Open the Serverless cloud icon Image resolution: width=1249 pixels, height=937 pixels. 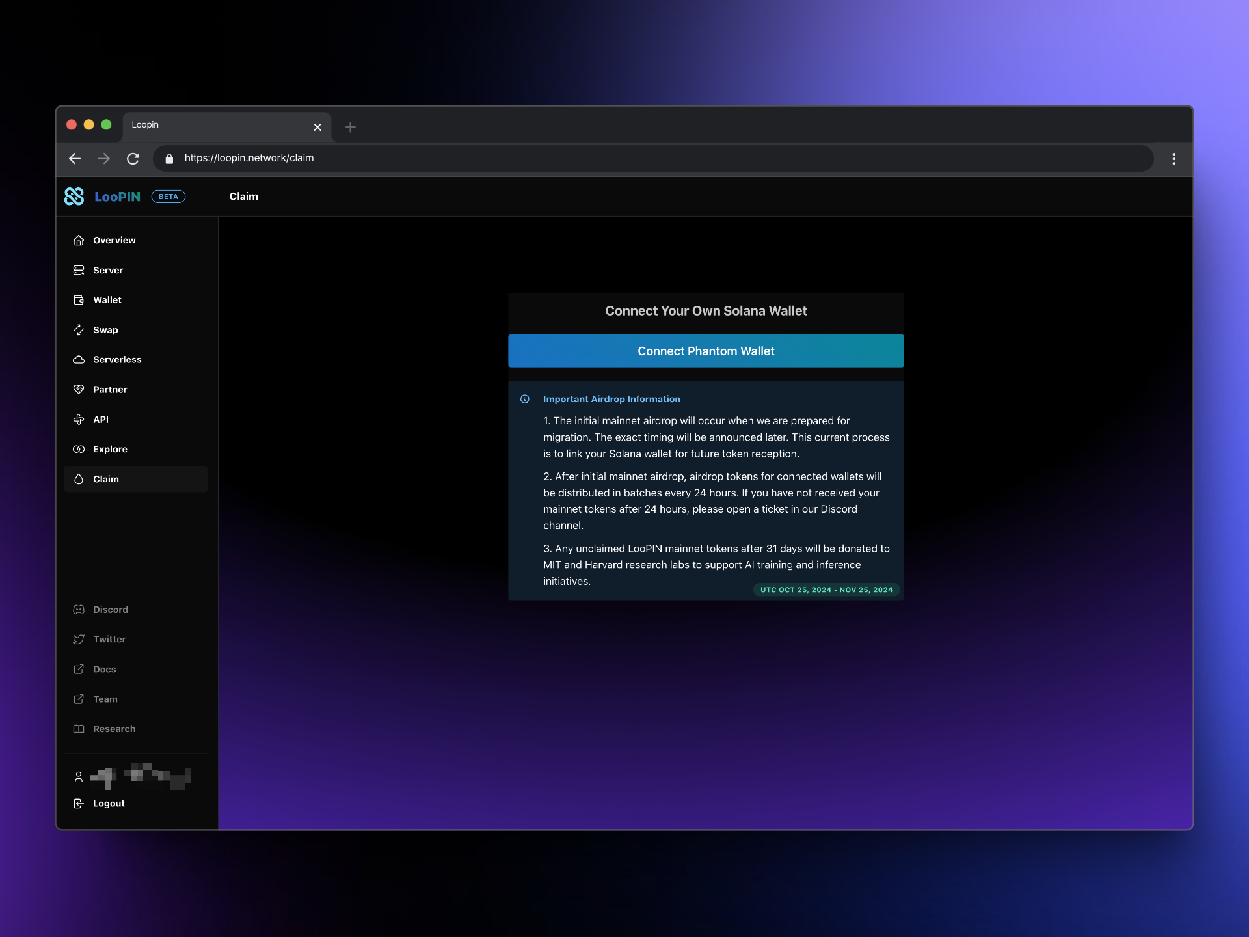pyautogui.click(x=79, y=360)
